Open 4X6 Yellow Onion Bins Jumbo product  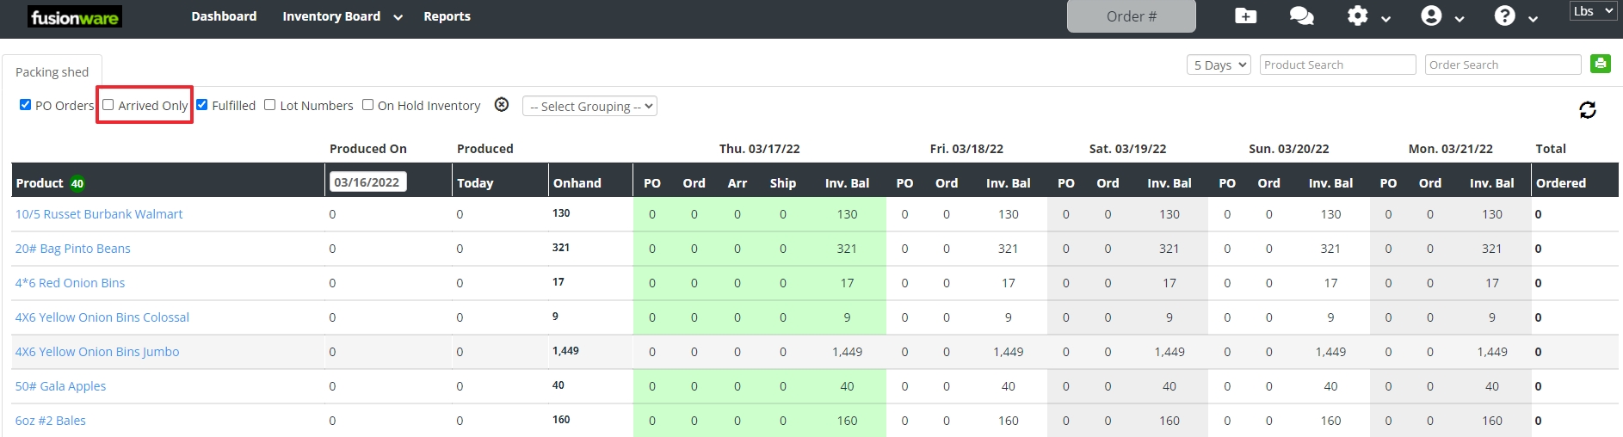click(x=97, y=352)
